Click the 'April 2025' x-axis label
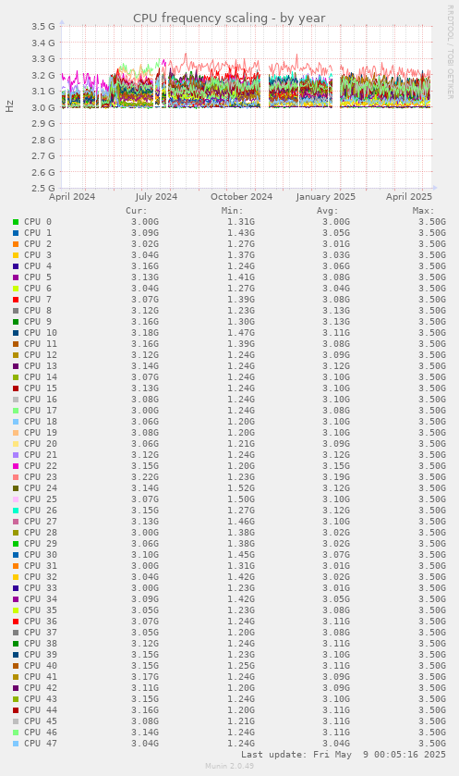The image size is (459, 776). [x=409, y=196]
